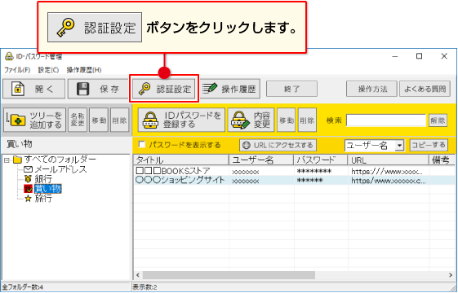Image resolution: width=458 pixels, height=293 pixels.
Task: Click the 保存 save button
Action: 98,89
